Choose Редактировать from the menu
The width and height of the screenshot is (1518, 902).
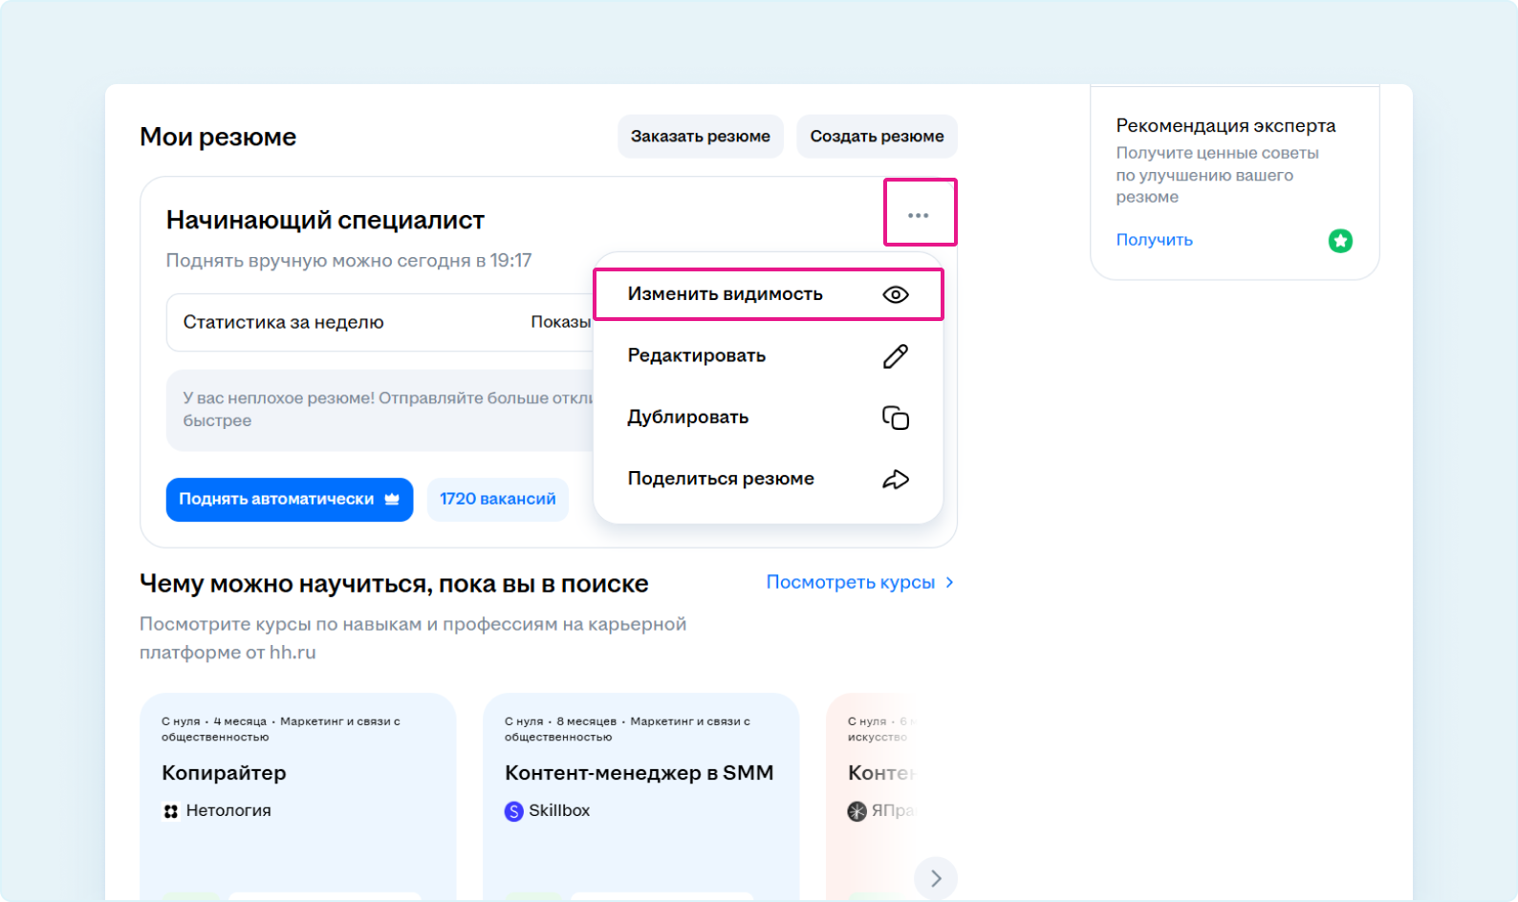(696, 355)
